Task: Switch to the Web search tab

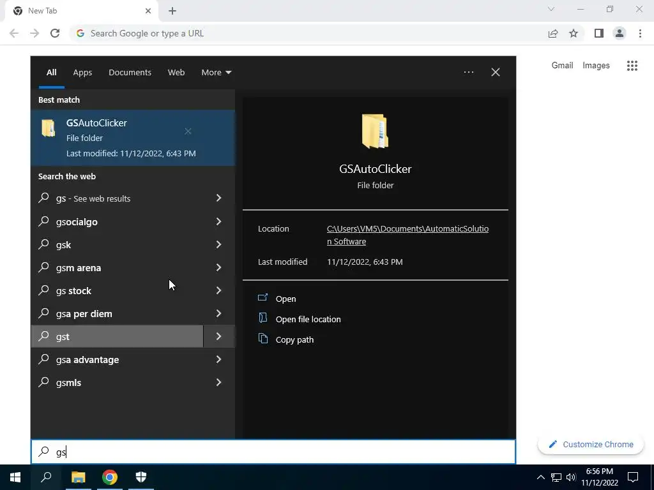Action: tap(176, 73)
